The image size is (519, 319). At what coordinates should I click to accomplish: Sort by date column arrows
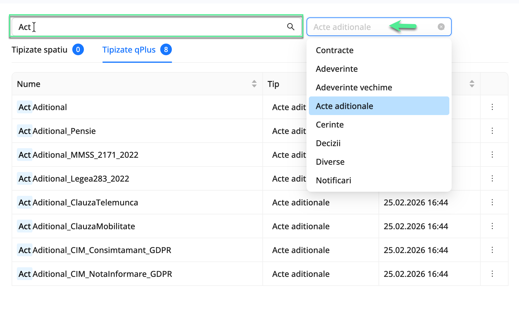click(472, 84)
